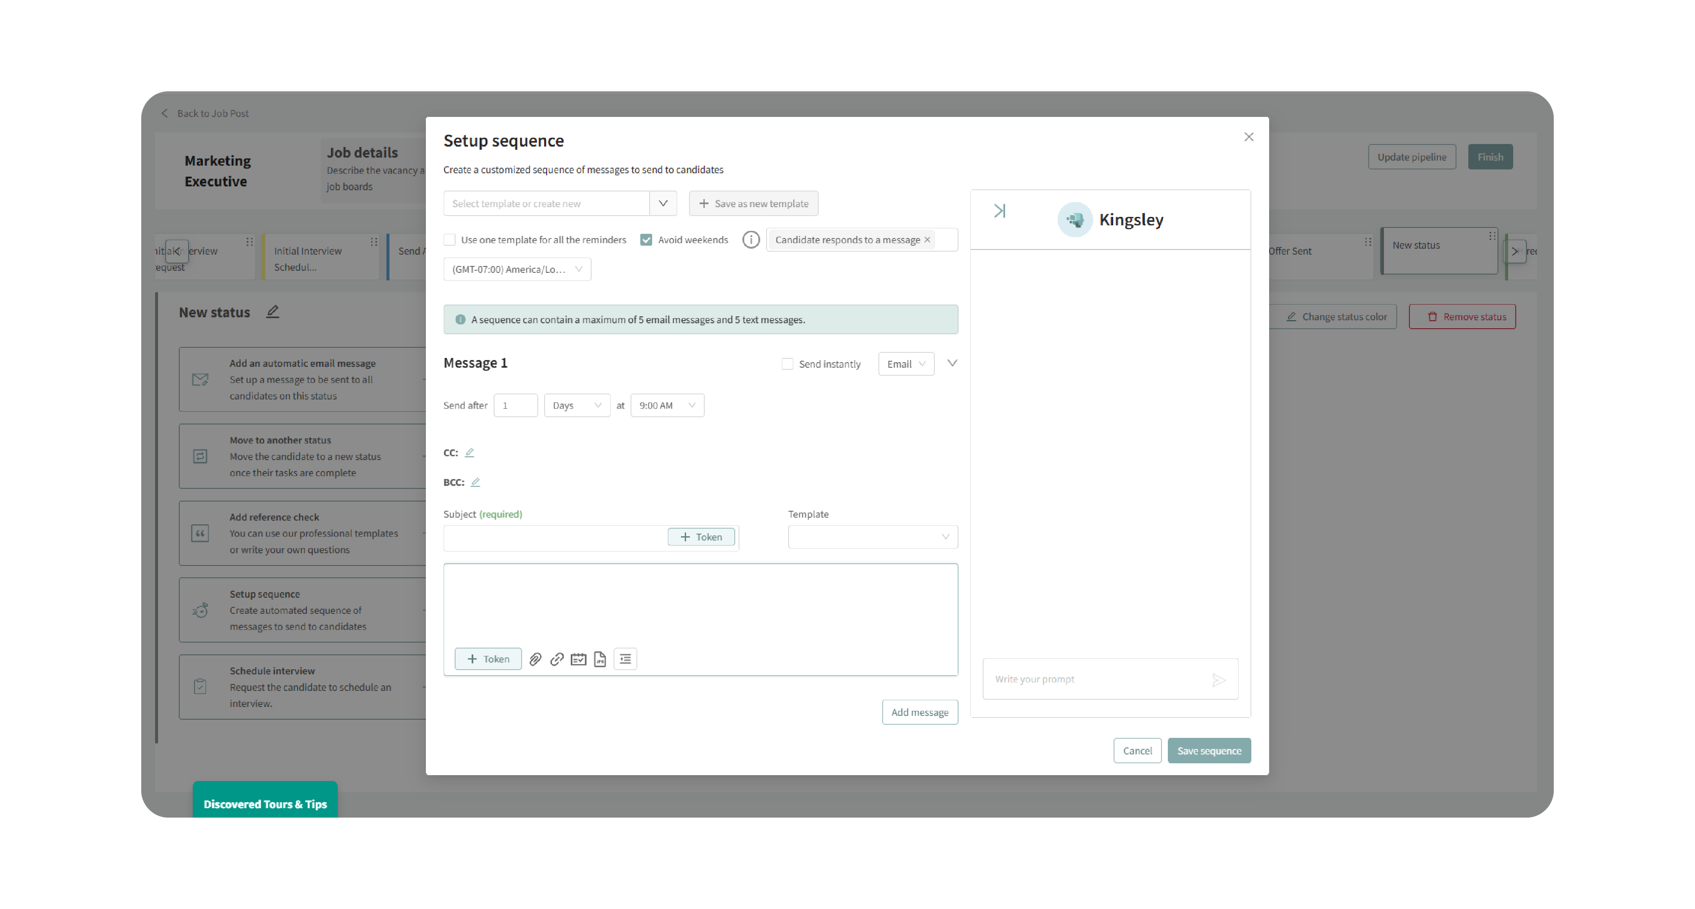
Task: Check the Send instantly checkbox
Action: click(x=787, y=364)
